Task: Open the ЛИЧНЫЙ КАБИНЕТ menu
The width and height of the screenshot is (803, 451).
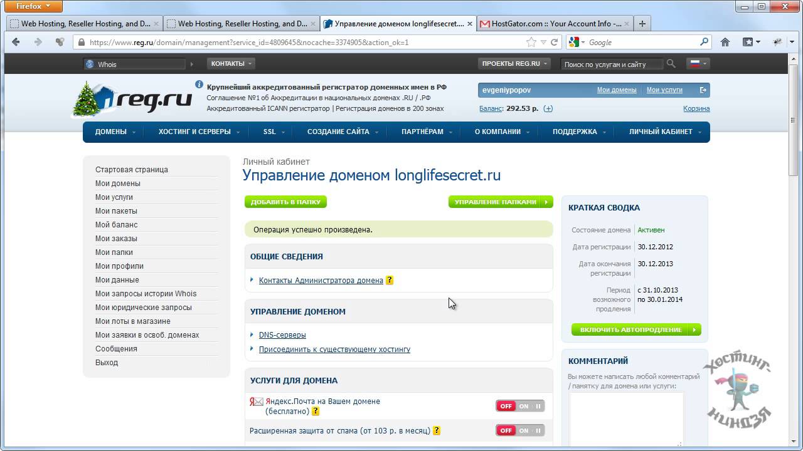Action: 664,132
